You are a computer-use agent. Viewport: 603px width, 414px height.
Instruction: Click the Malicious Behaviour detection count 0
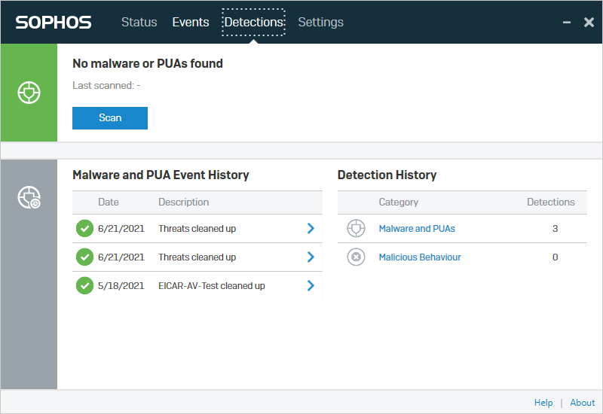point(555,257)
